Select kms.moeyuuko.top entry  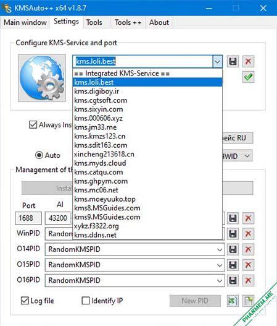[147, 199]
